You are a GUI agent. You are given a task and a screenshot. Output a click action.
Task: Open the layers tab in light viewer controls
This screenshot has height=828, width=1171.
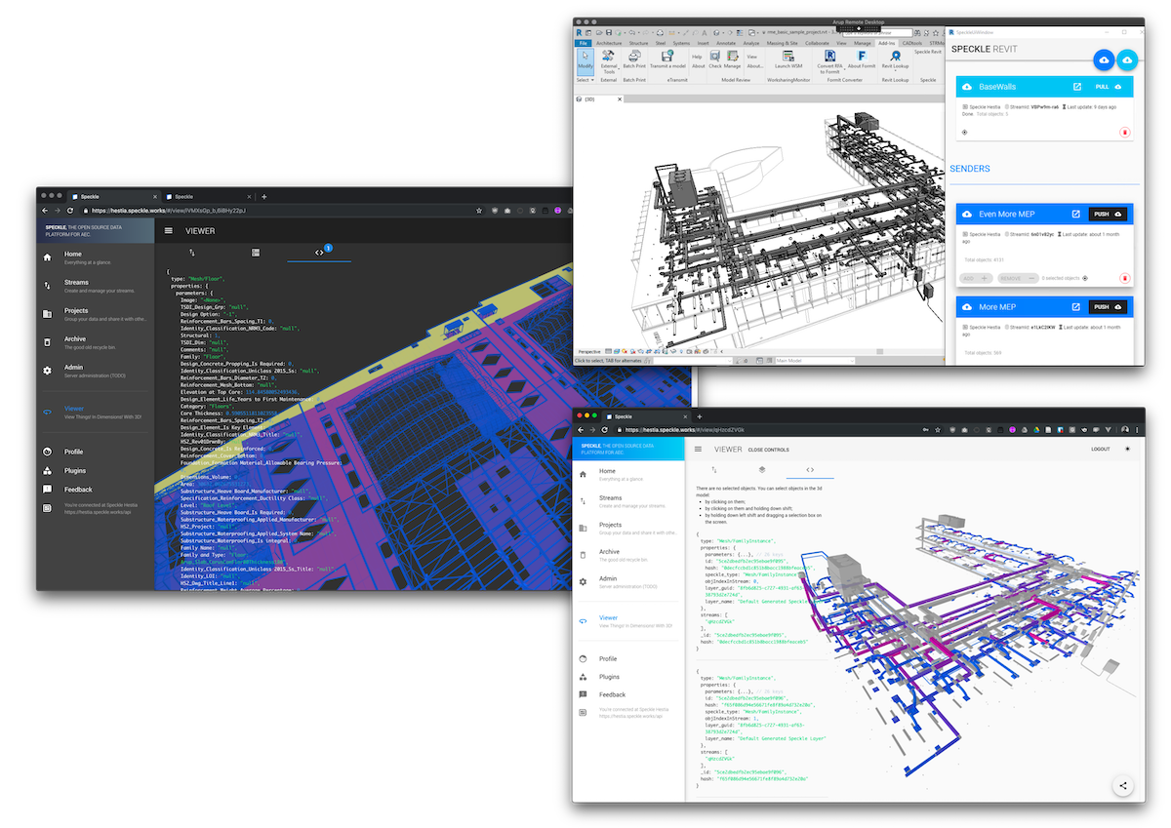point(762,470)
